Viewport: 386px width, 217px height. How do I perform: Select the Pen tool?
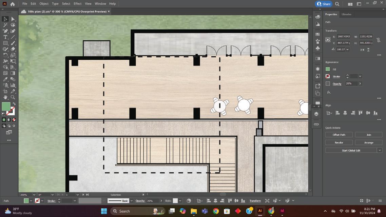click(x=5, y=31)
